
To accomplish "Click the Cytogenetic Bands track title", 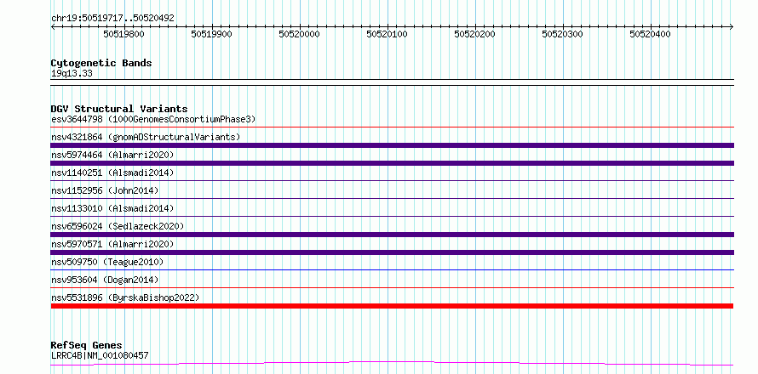I will (101, 63).
